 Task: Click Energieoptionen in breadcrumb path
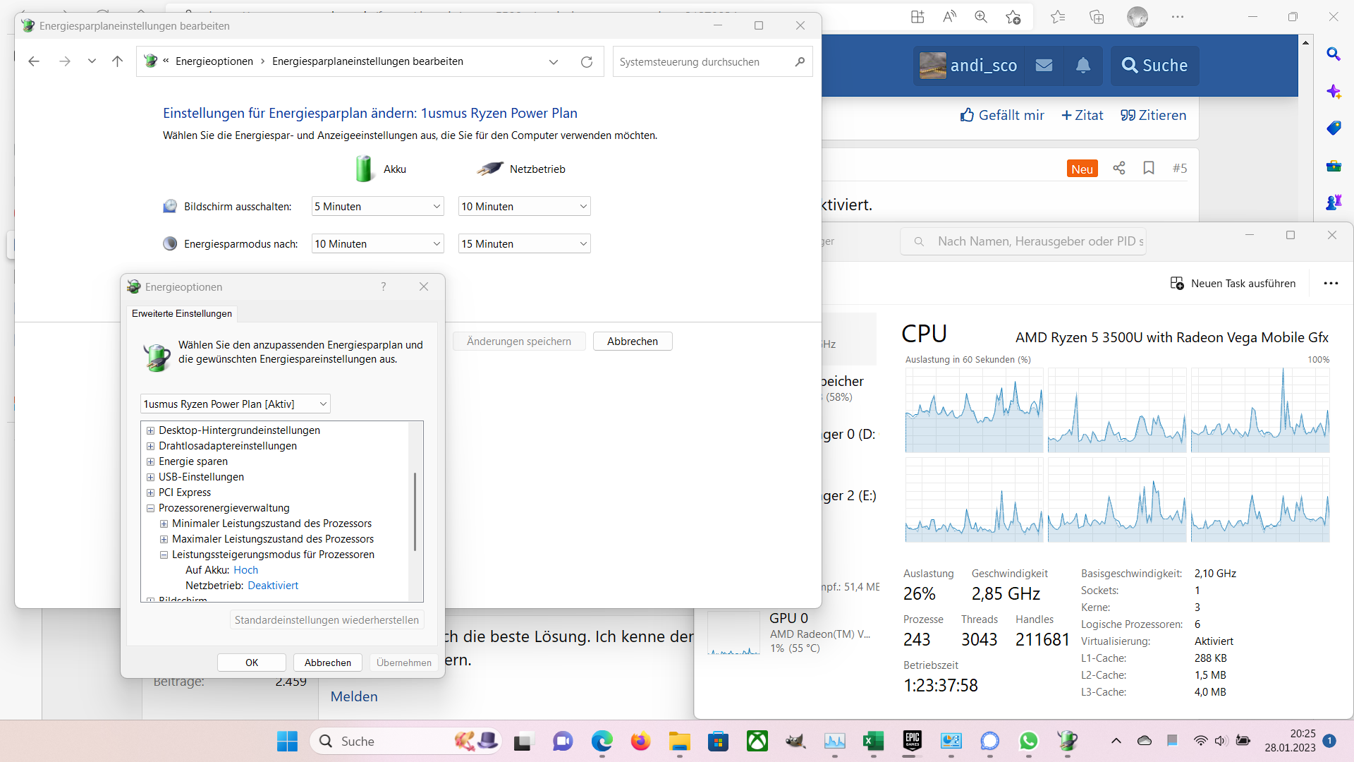point(214,61)
